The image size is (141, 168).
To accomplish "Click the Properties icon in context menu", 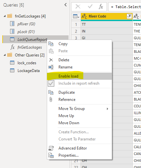I will click(x=51, y=155).
